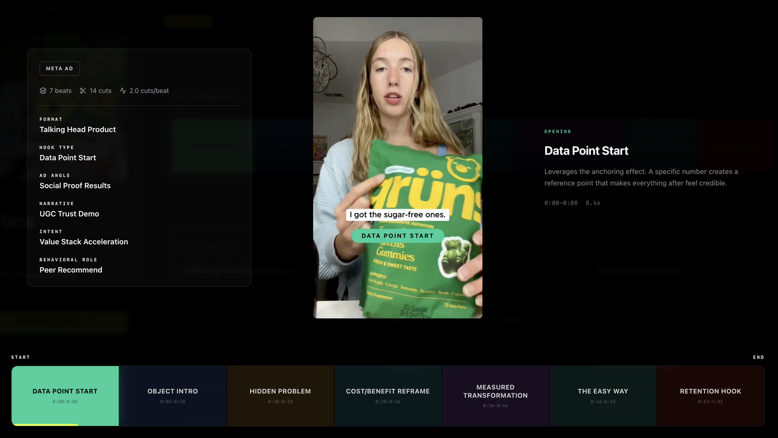Click the beats layers icon
This screenshot has width=778, height=438.
tap(43, 91)
